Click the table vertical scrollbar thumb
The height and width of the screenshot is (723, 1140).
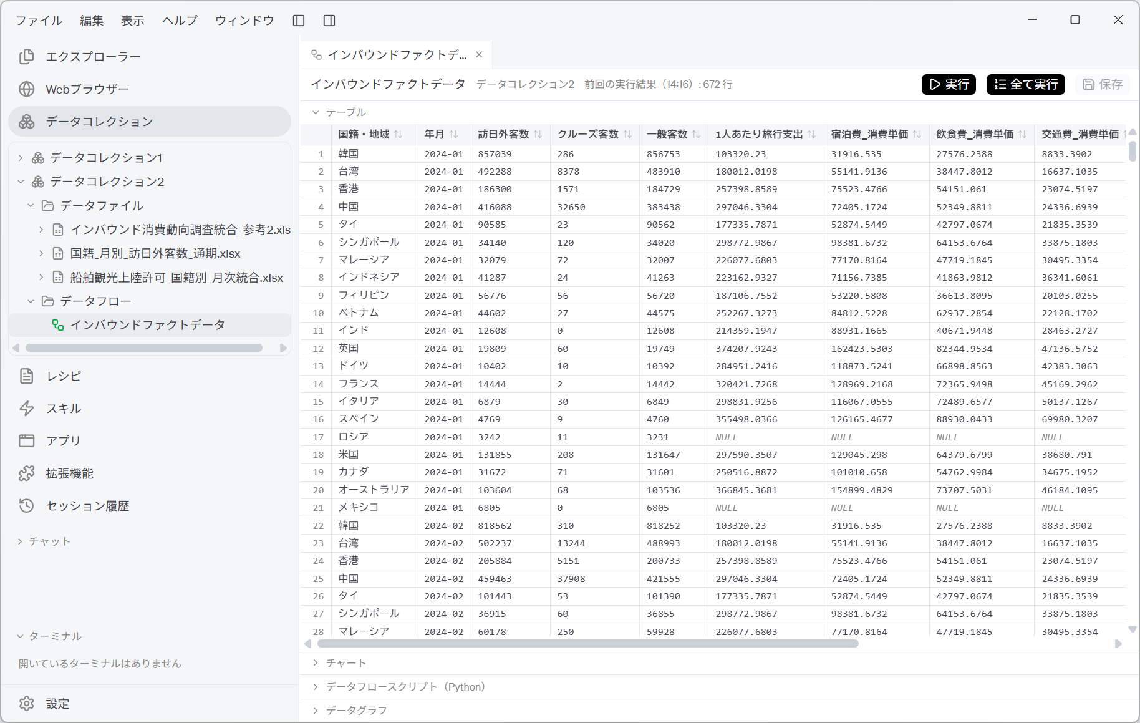tap(1133, 152)
